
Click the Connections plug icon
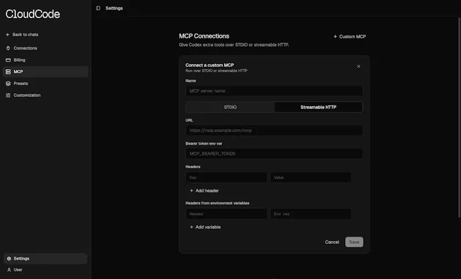(8, 48)
